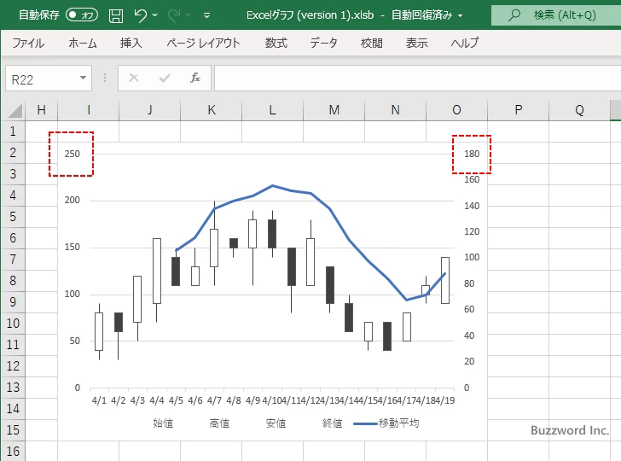
Task: Click the Name Box showing R22
Action: click(43, 79)
